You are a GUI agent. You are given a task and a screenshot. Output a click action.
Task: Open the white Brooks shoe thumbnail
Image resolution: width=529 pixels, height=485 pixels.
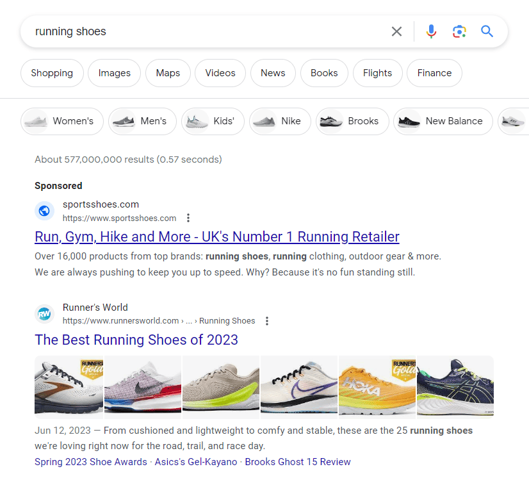(69, 387)
